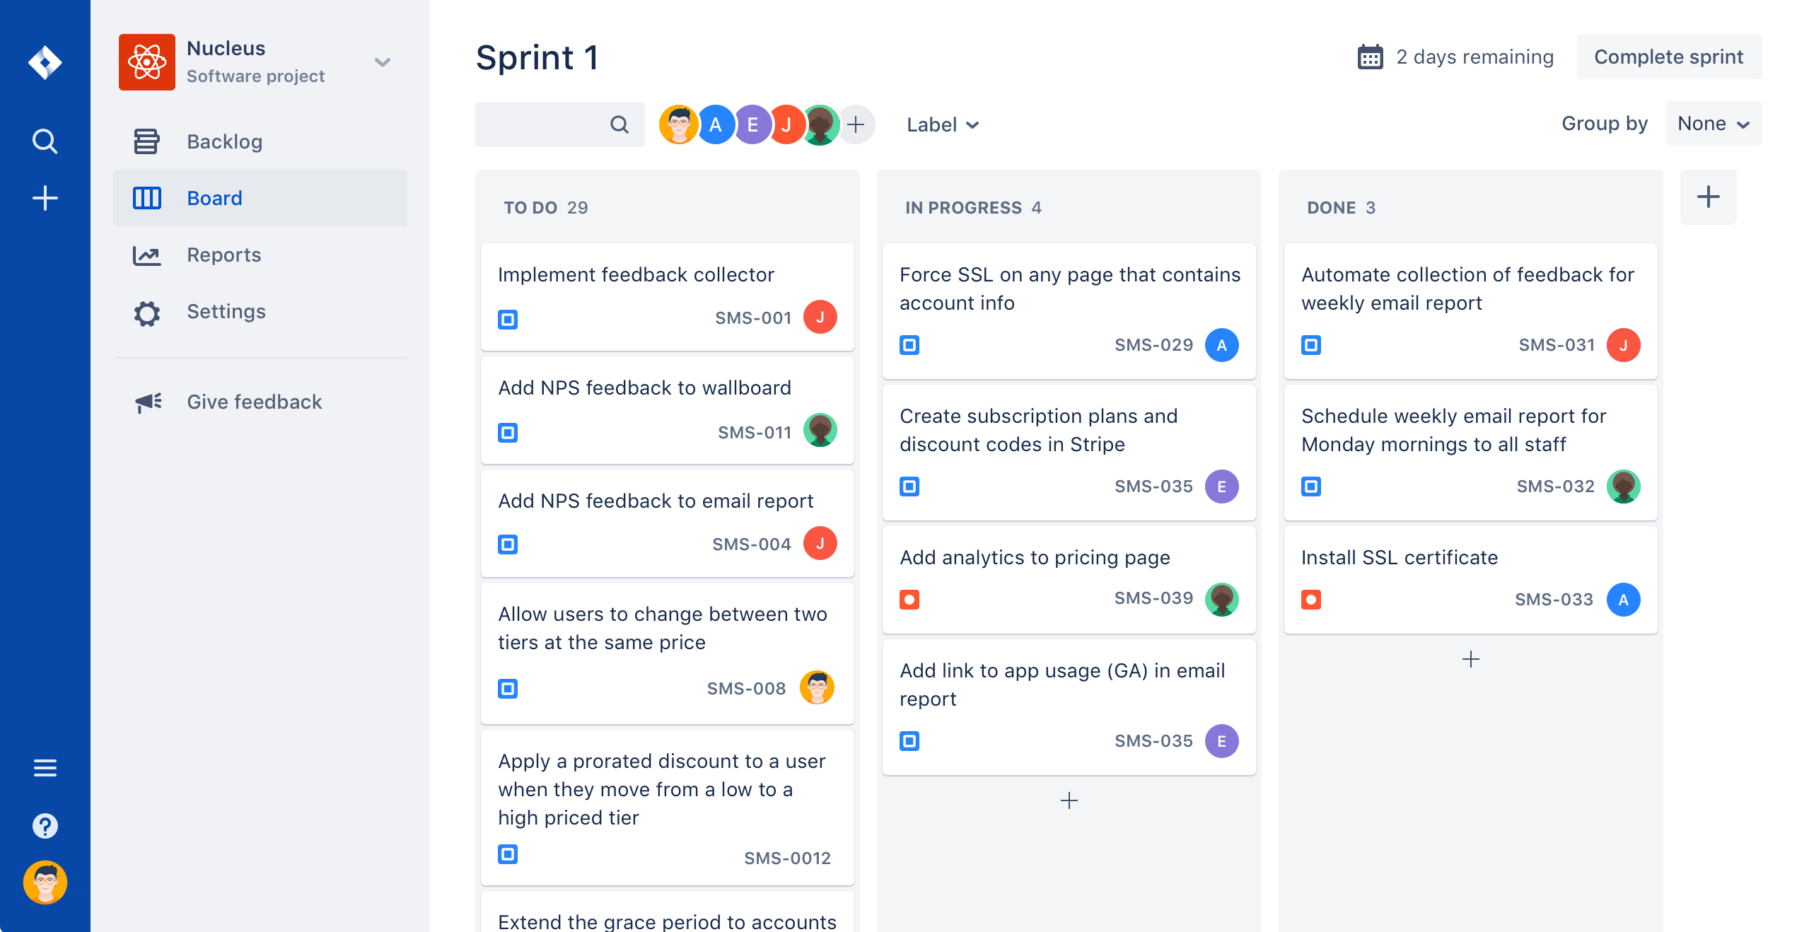Toggle the red J avatar filter
The image size is (1809, 932).
click(786, 124)
